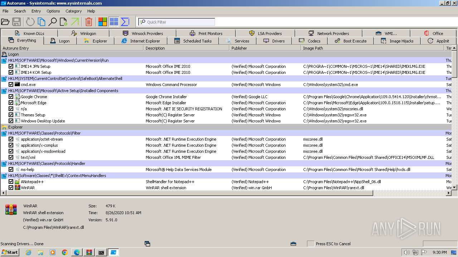Click the WinRAR icon in the details pane
Image resolution: width=458 pixels, height=257 pixels.
click(x=11, y=210)
